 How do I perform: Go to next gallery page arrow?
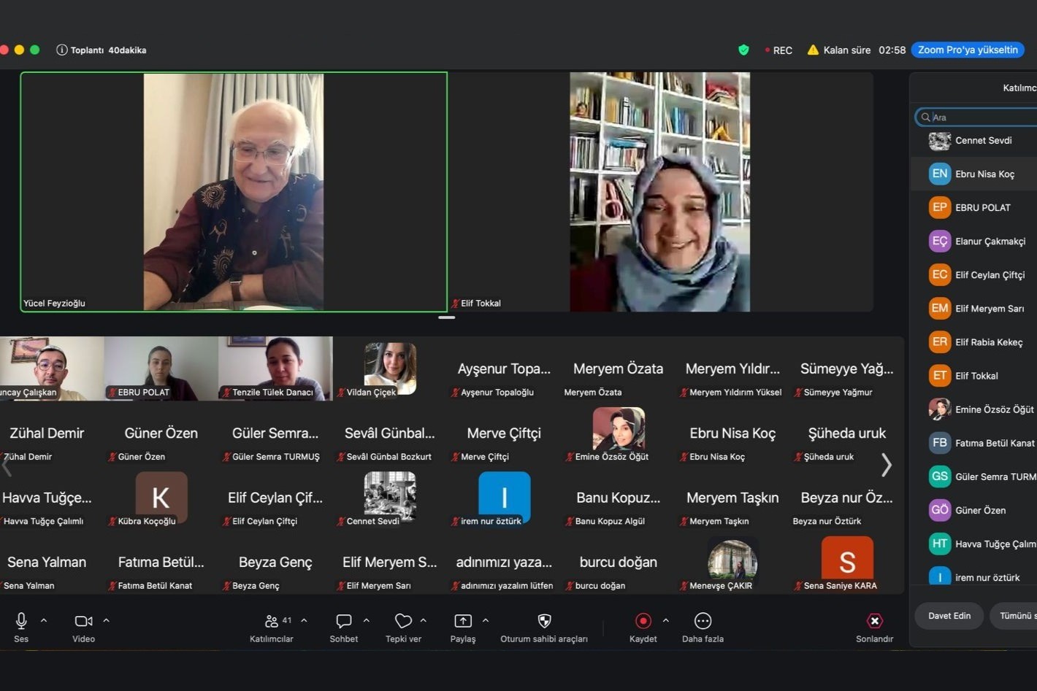887,465
